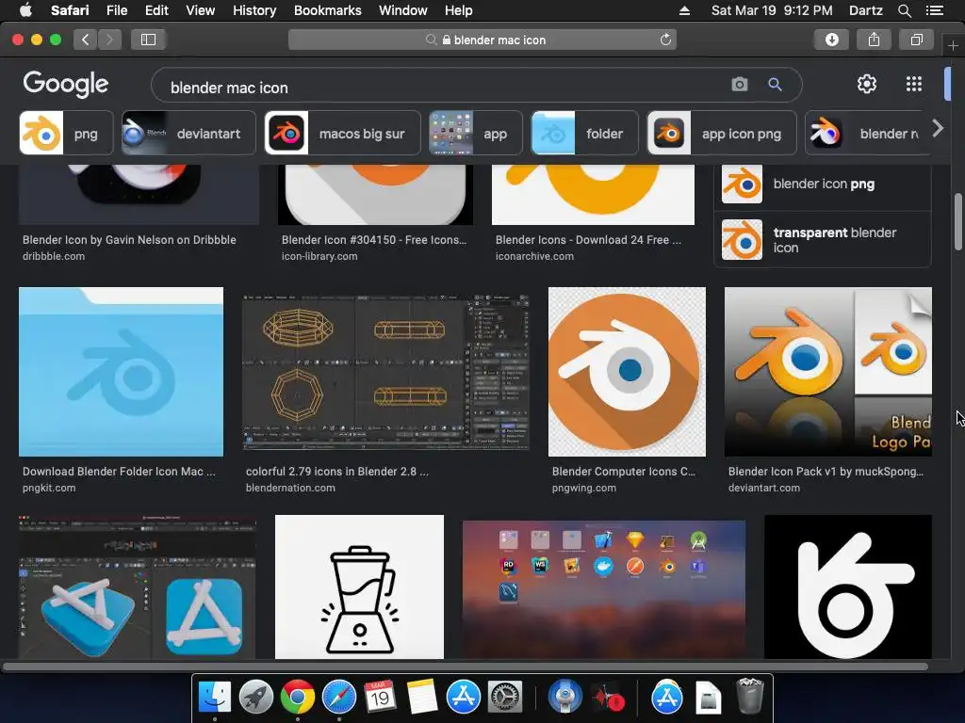
Task: Filter results by app icon png chip
Action: point(721,133)
